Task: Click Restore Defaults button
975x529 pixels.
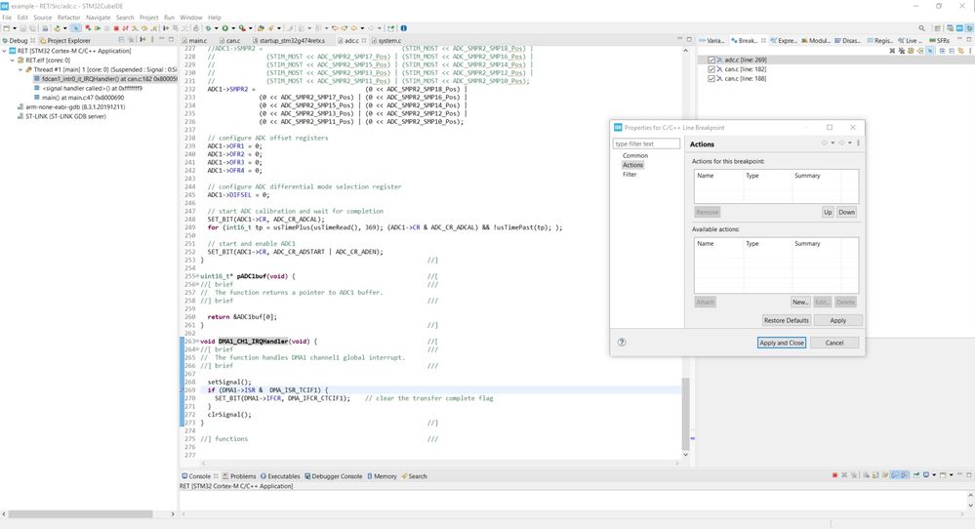Action: click(786, 320)
